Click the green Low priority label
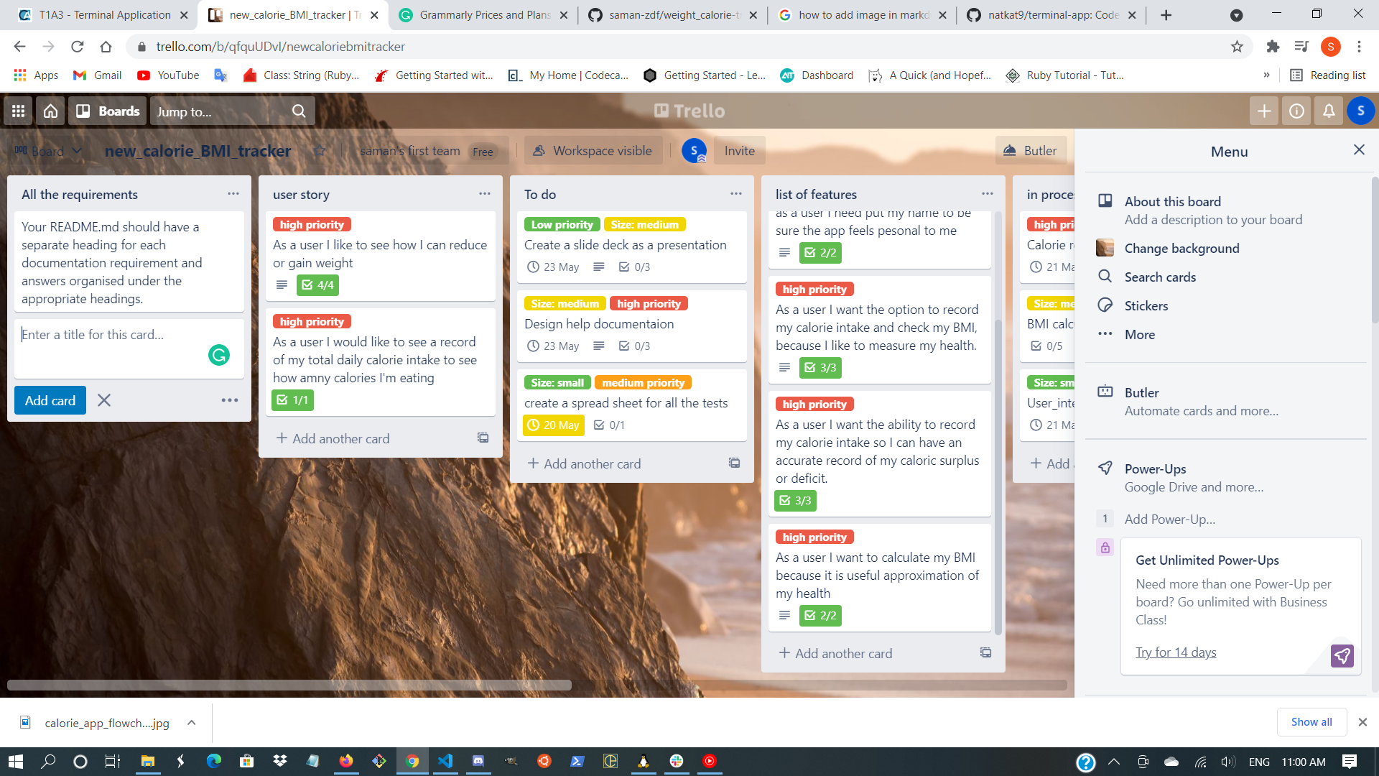The image size is (1379, 776). 562,225
